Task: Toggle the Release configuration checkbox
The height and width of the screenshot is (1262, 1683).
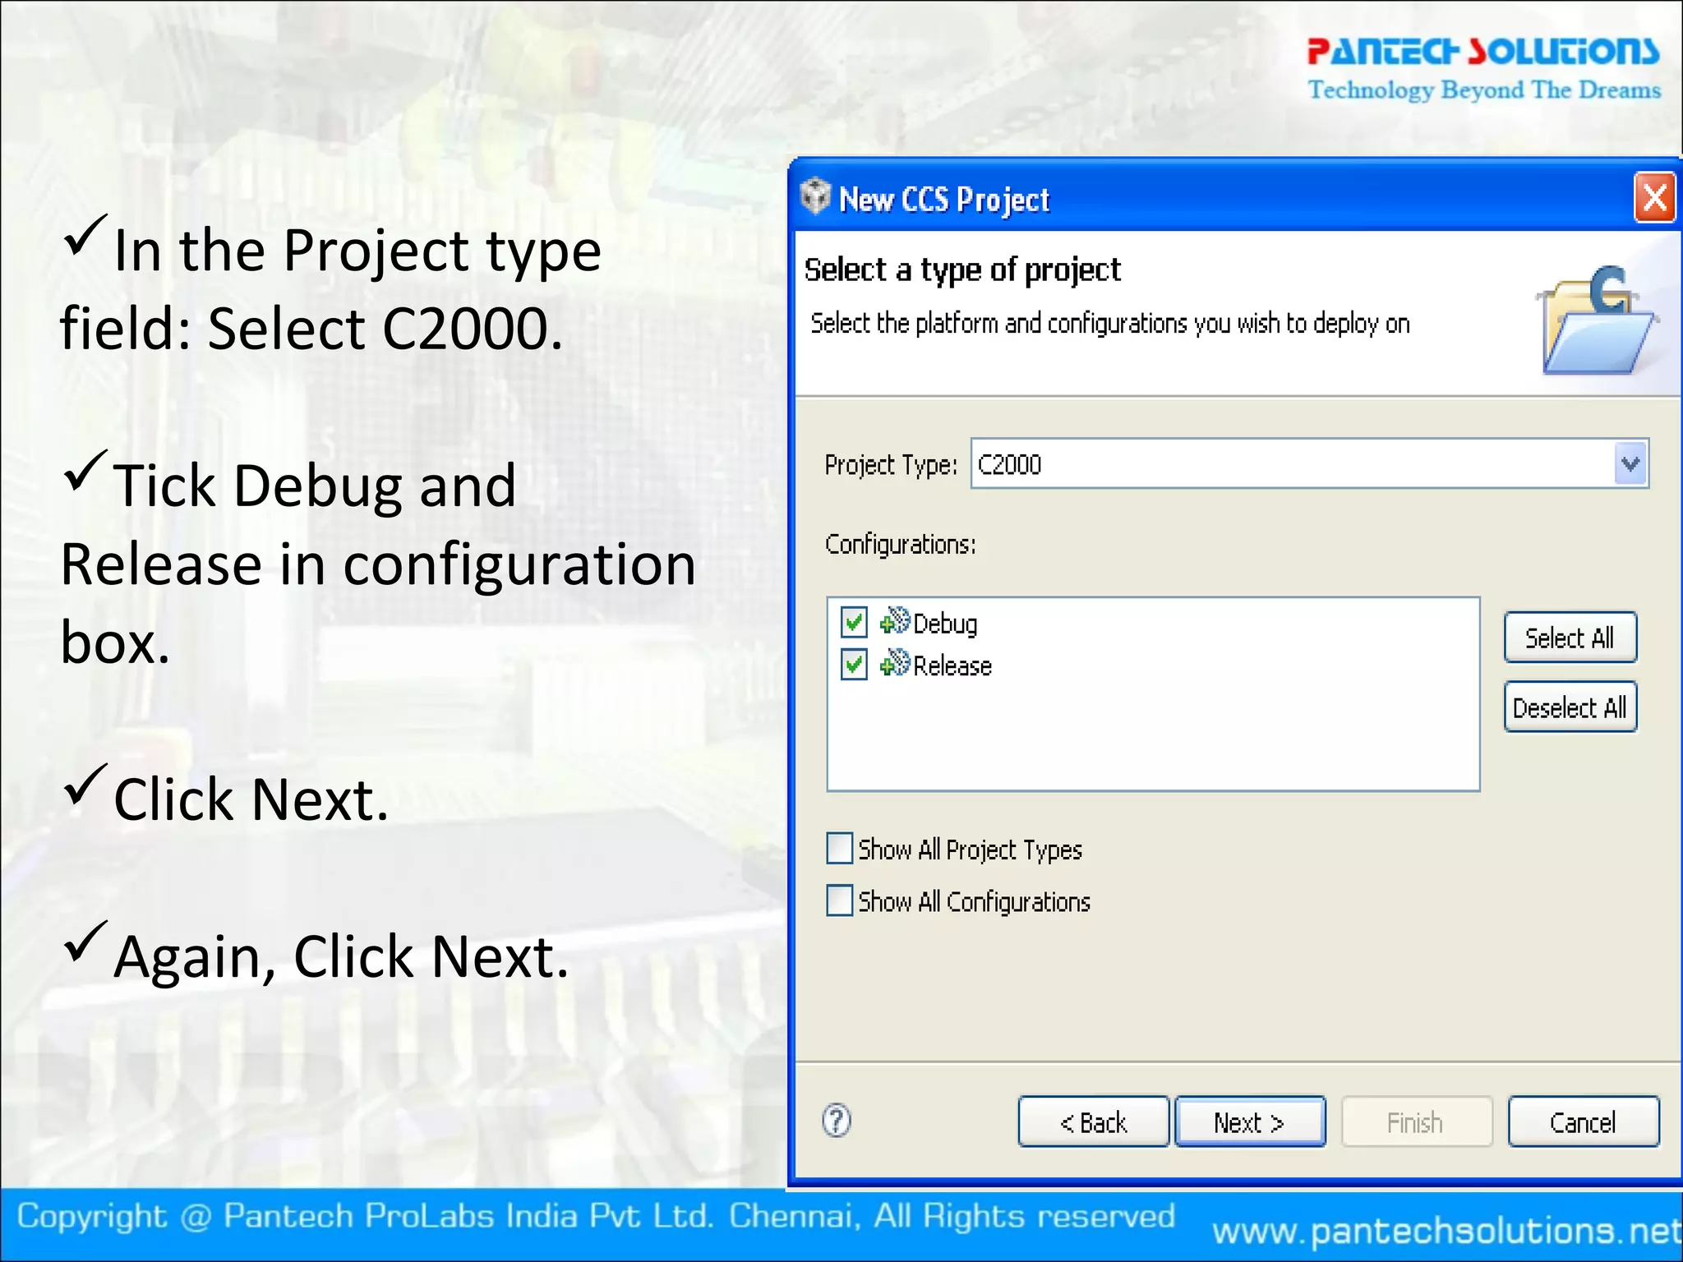Action: pyautogui.click(x=854, y=664)
